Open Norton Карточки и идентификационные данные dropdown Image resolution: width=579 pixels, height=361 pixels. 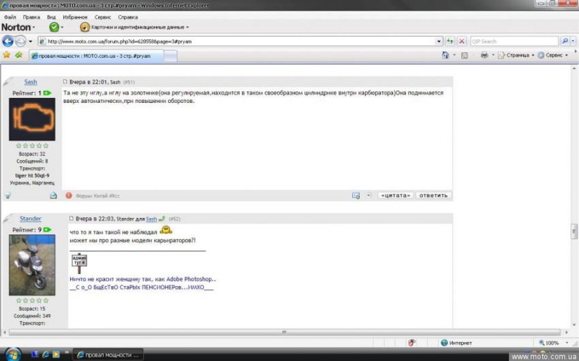click(140, 27)
